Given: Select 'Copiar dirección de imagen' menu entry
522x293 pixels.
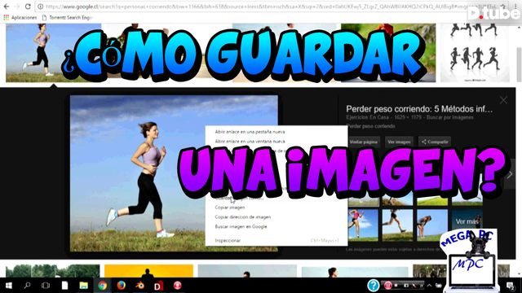Looking at the screenshot, I should coord(243,217).
